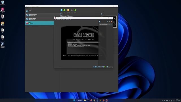181x102 pixels.
Task: Select 'Accessible dark contrast installer menu' entry
Action: pyautogui.click(x=79, y=46)
